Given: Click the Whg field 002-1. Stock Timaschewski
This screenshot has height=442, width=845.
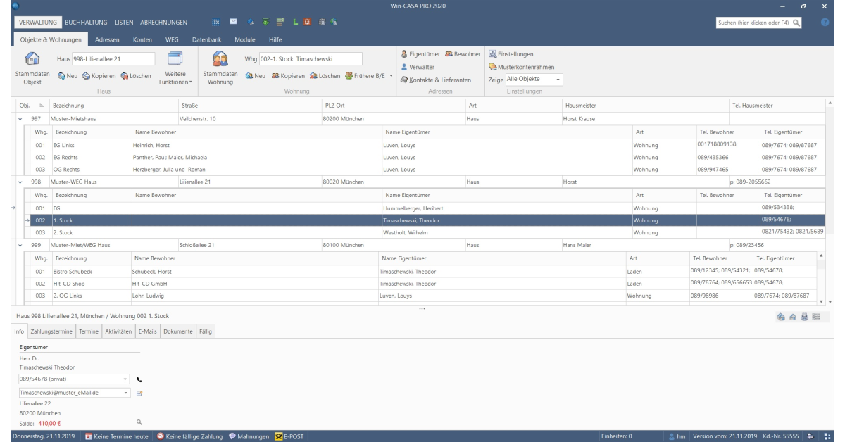Looking at the screenshot, I should 311,58.
